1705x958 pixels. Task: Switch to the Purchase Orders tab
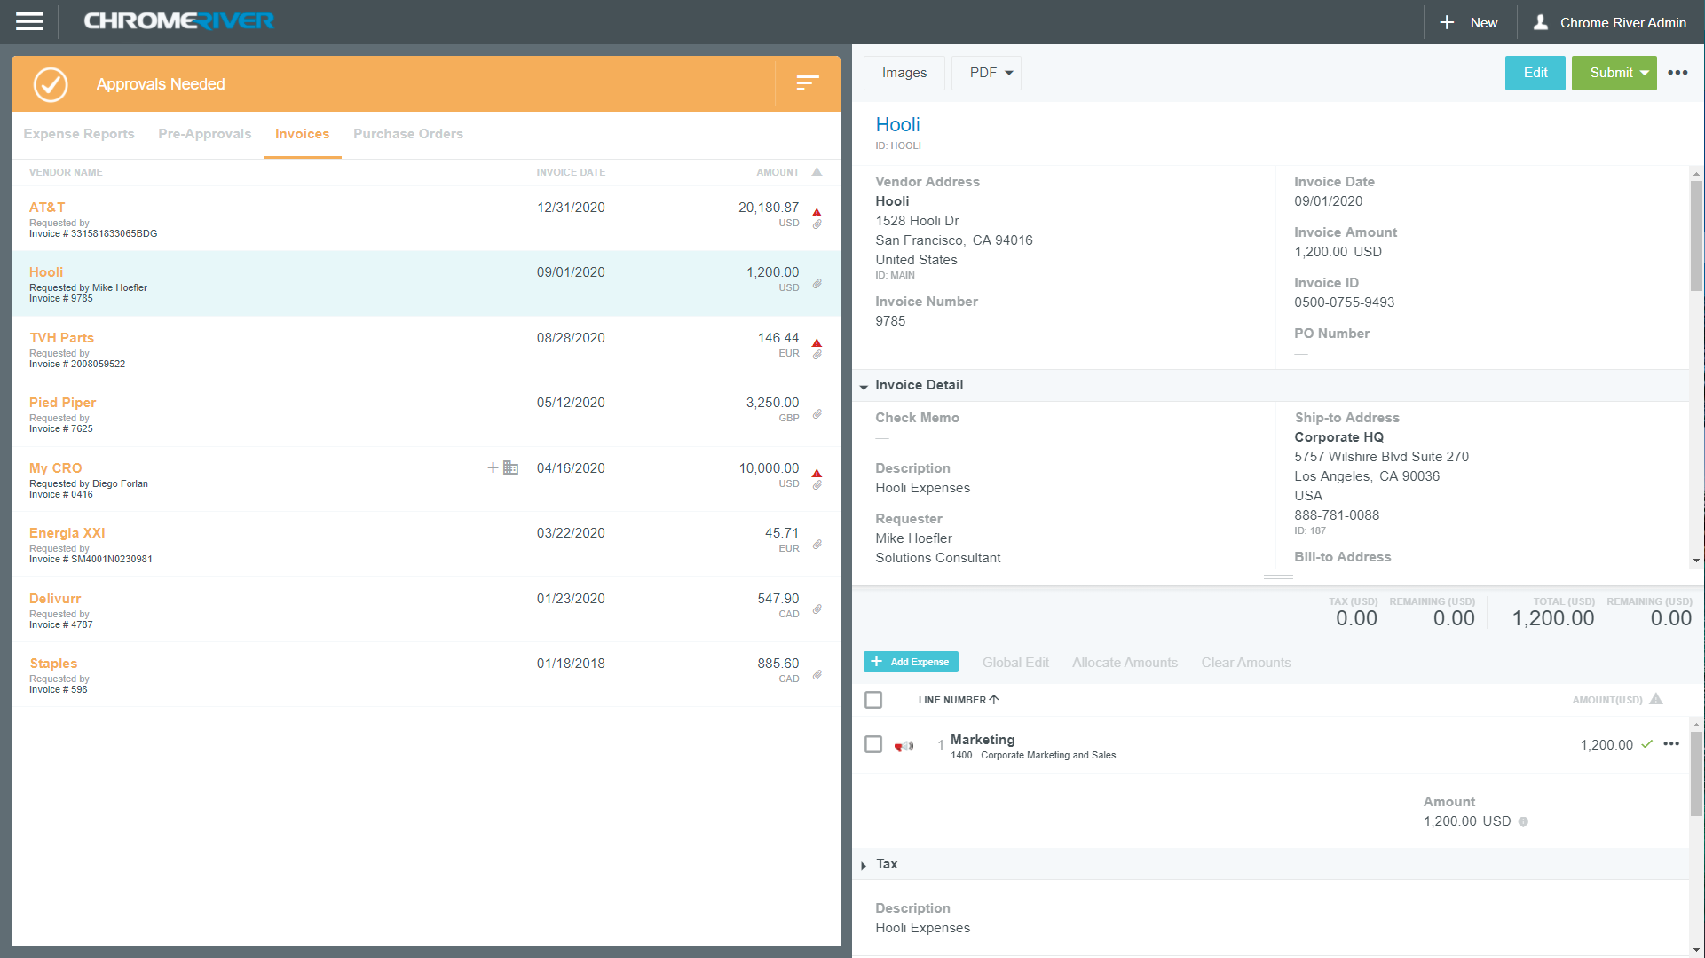[407, 134]
